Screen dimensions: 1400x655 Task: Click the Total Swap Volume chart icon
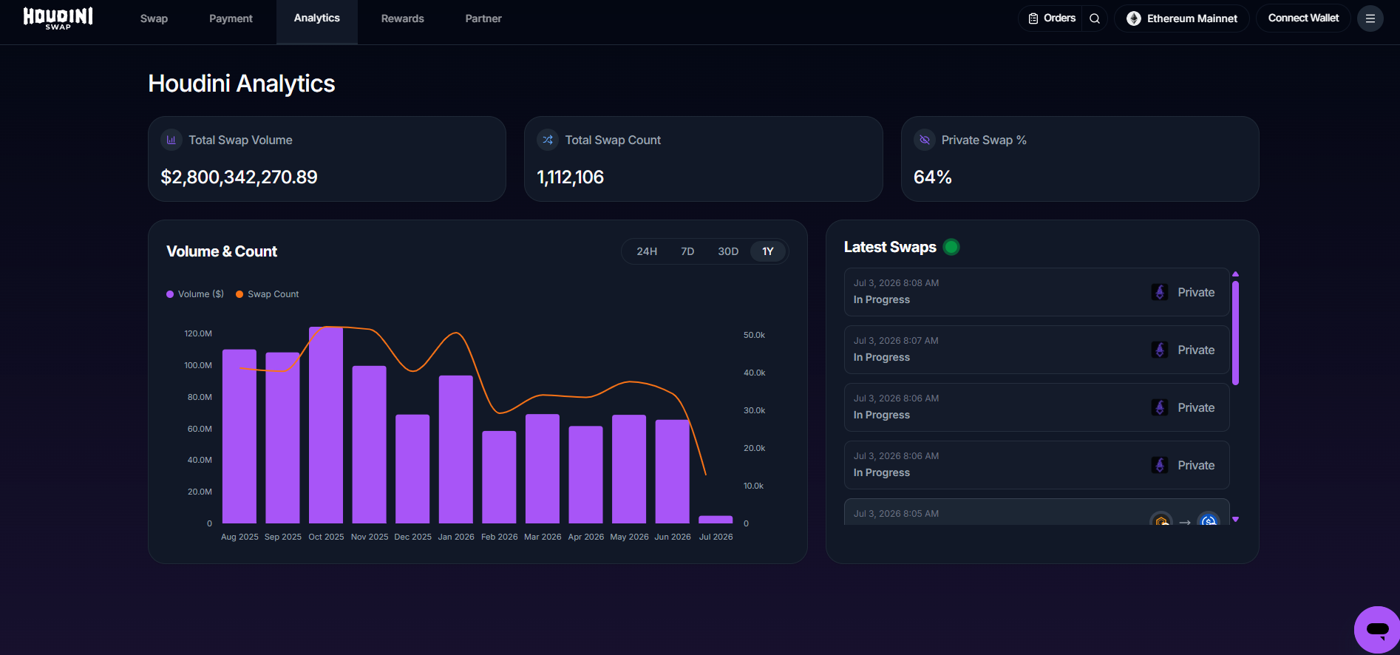click(171, 140)
